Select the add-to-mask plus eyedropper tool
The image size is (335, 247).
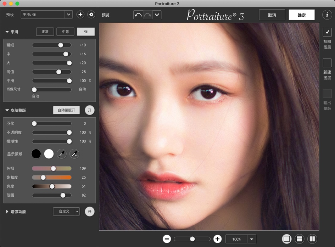tap(74, 154)
